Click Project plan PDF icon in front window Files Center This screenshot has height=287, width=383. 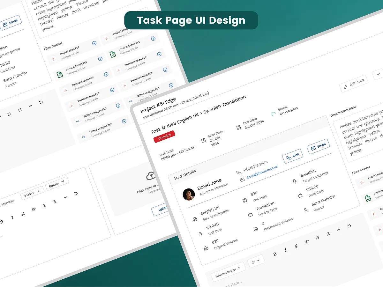tap(362, 183)
